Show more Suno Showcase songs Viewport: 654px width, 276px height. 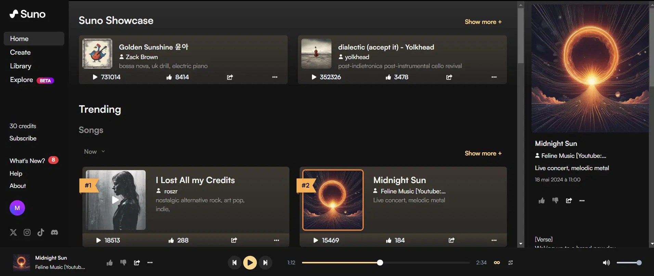(x=483, y=22)
